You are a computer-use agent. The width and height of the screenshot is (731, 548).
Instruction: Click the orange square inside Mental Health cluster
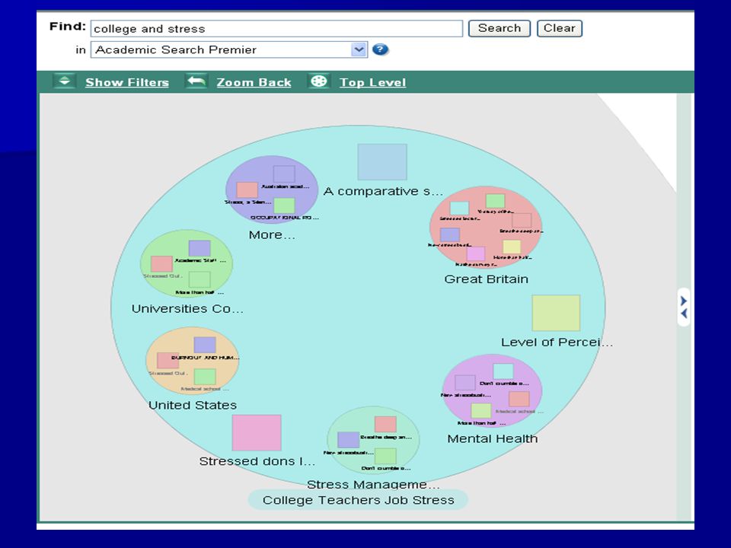pyautogui.click(x=519, y=400)
